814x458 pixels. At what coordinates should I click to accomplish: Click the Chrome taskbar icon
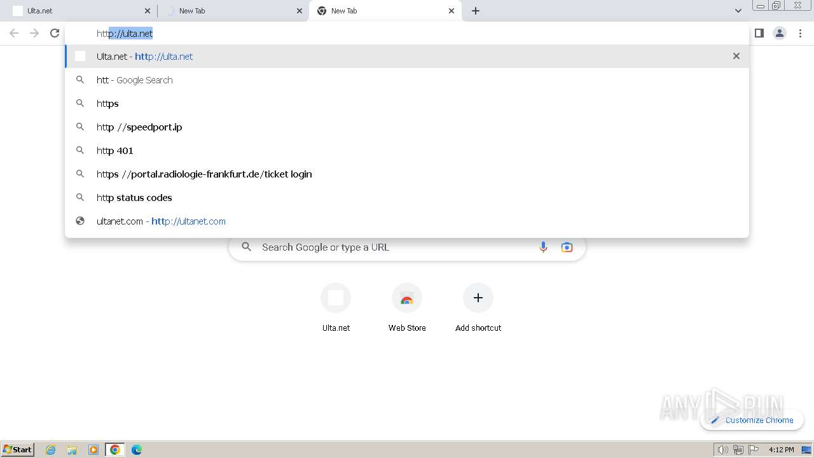(115, 450)
